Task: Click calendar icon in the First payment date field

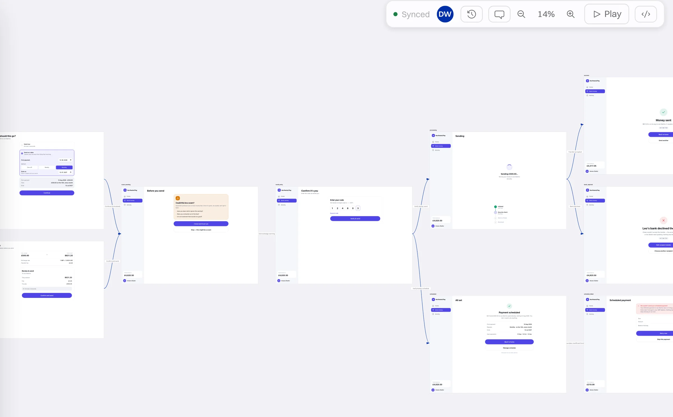Action: coord(71,160)
